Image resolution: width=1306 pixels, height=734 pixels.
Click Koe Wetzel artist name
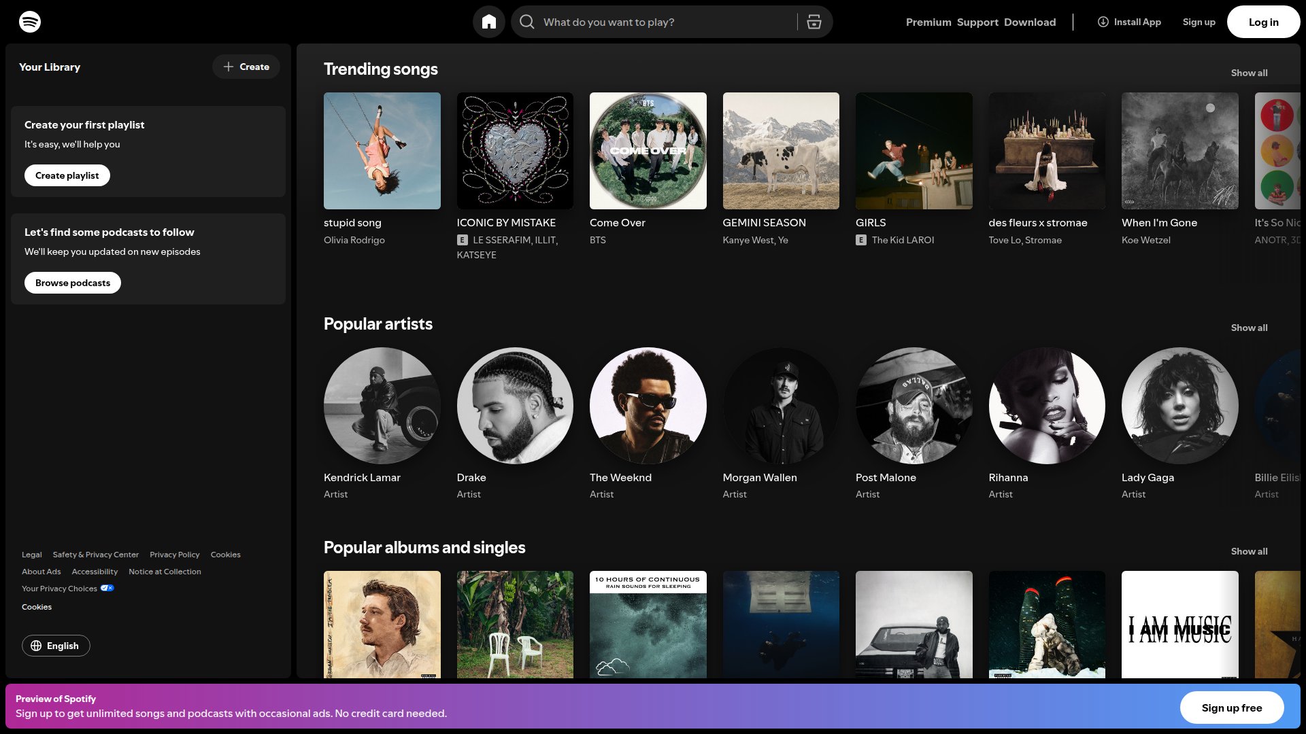[1146, 240]
